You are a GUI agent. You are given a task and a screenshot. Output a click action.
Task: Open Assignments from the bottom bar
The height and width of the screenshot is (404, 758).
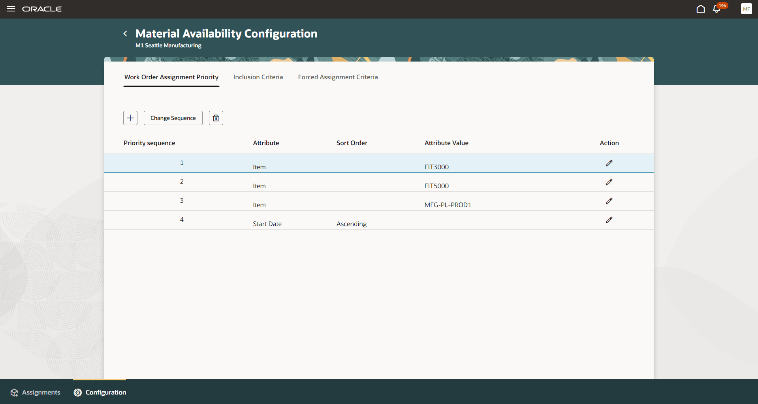[35, 392]
